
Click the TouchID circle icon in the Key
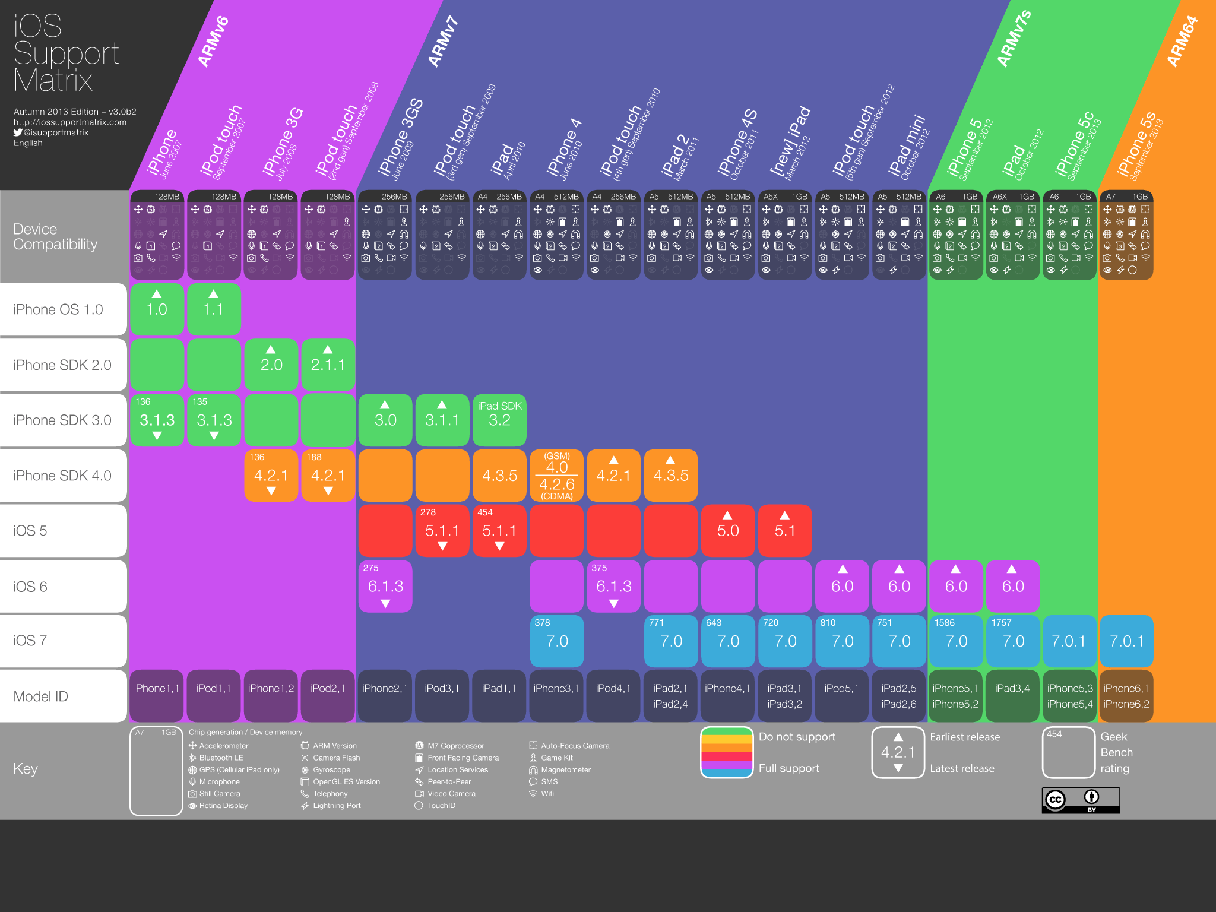tap(419, 806)
